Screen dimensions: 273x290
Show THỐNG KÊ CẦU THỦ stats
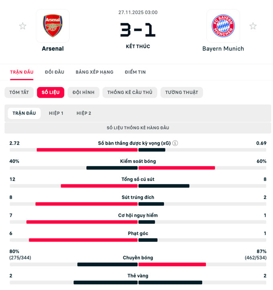coord(130,93)
